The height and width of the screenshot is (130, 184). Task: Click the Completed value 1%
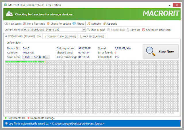click(x=116, y=57)
